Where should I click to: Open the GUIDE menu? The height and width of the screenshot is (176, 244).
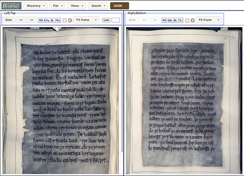click(119, 6)
